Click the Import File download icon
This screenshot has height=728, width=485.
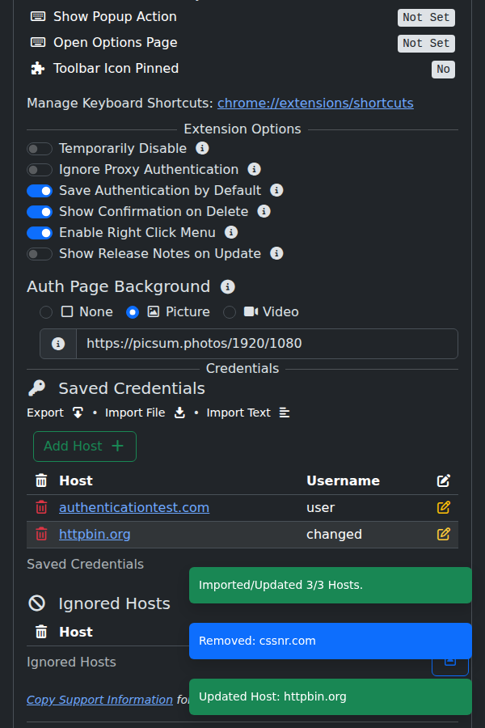tap(179, 413)
